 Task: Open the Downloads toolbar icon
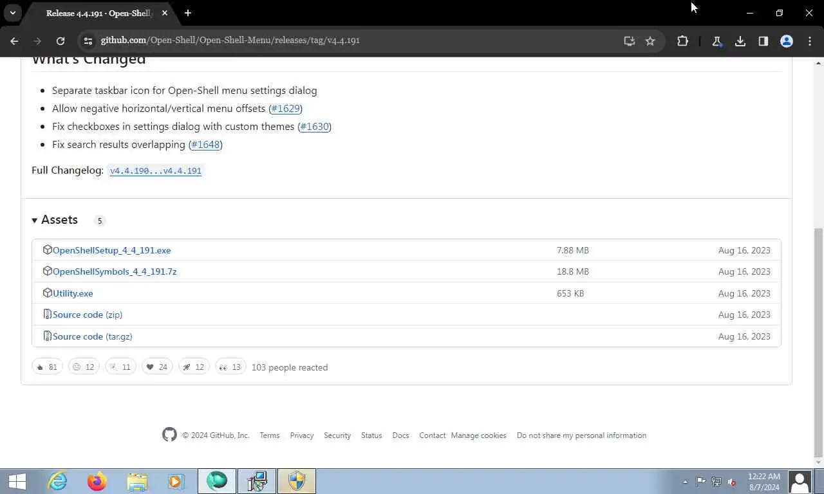click(740, 41)
